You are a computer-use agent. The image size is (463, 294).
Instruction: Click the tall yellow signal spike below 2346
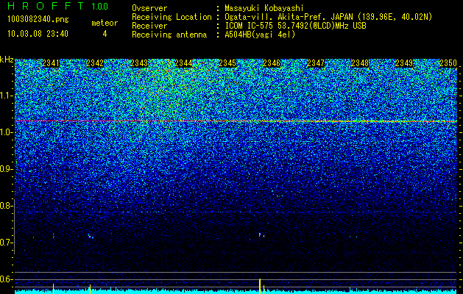tap(260, 286)
